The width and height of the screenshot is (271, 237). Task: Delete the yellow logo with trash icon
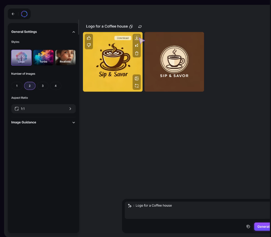tap(137, 53)
